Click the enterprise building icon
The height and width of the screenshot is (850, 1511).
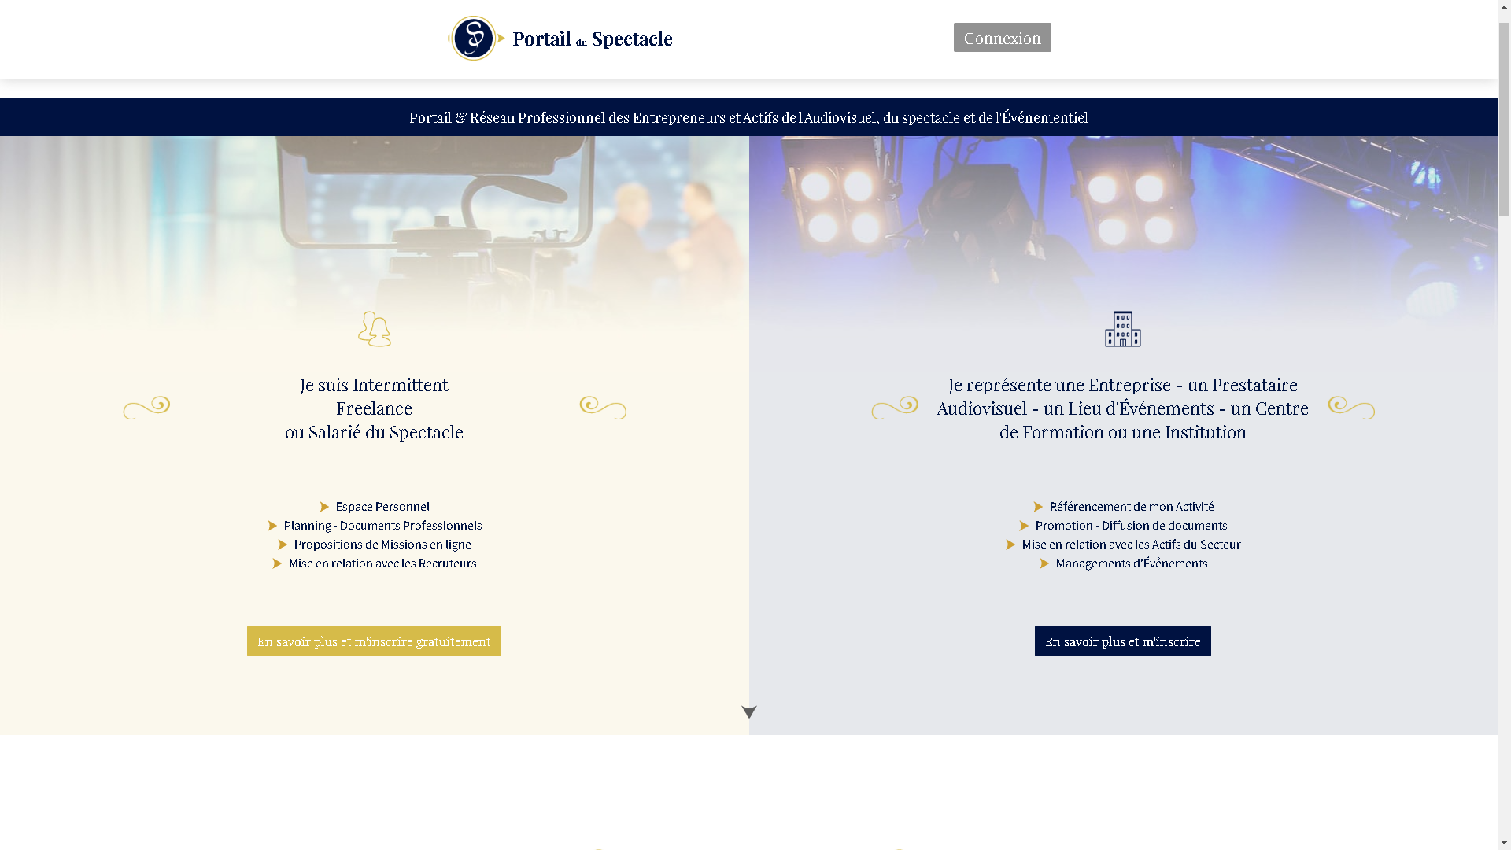[1122, 329]
